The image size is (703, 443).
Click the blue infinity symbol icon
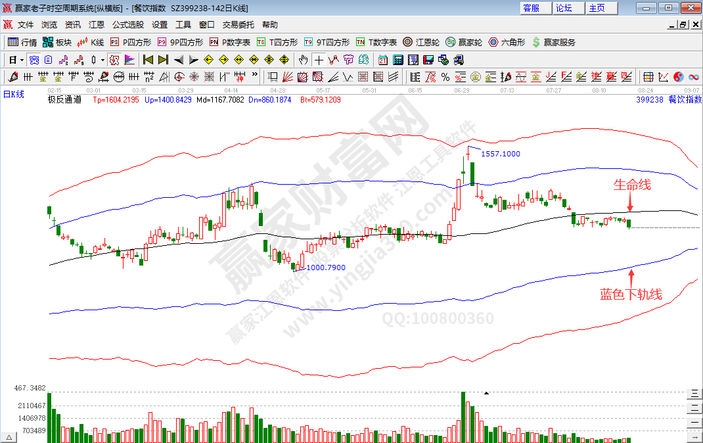(x=693, y=77)
